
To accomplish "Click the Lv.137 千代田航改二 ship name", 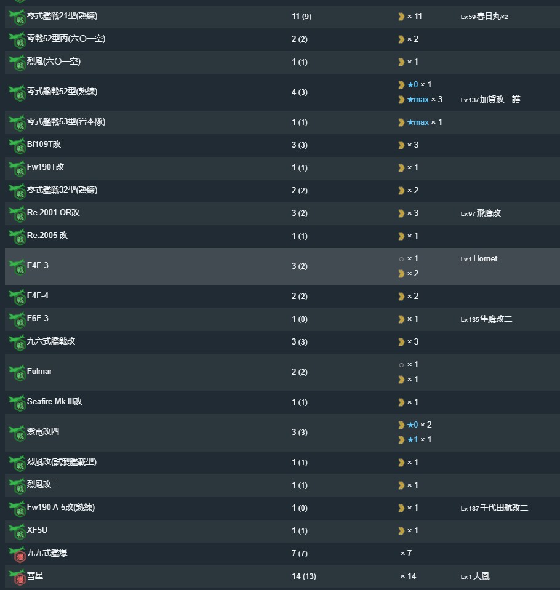I will [x=495, y=508].
